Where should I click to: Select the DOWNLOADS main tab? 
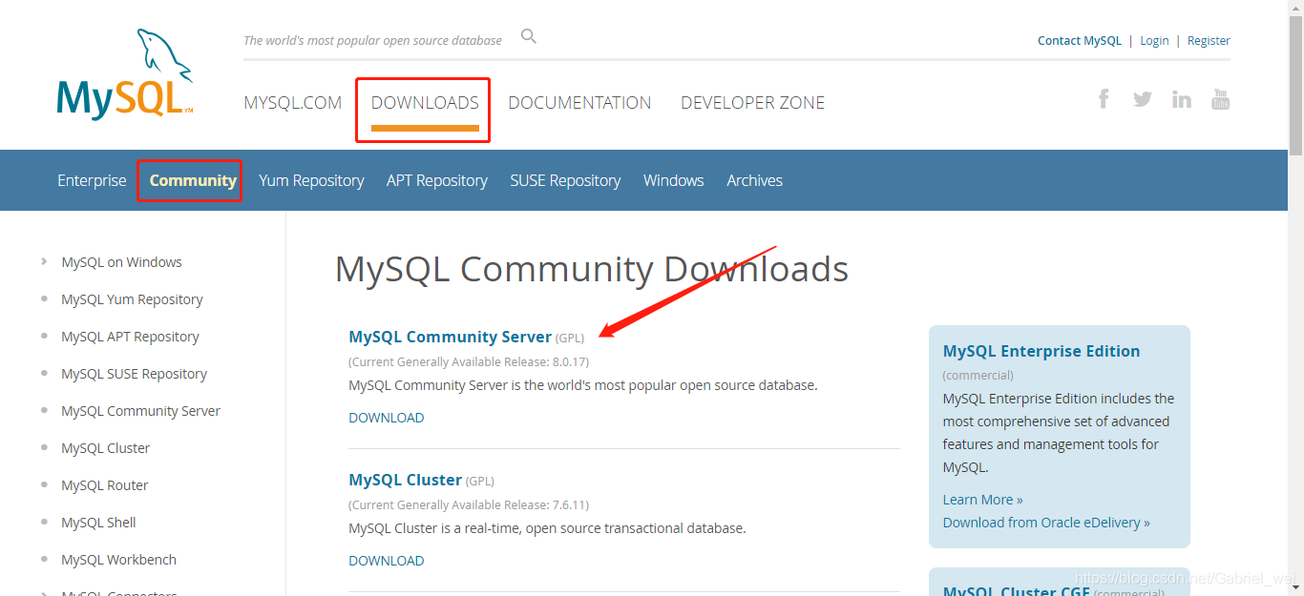425,103
